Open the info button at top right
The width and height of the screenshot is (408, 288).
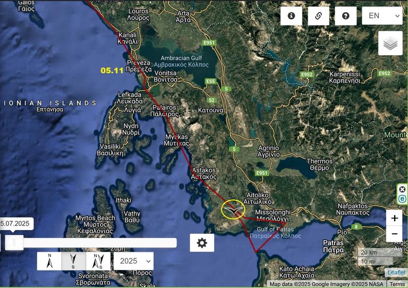(x=291, y=16)
